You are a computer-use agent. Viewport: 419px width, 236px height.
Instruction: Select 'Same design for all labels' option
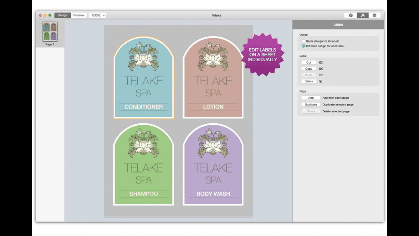click(303, 41)
